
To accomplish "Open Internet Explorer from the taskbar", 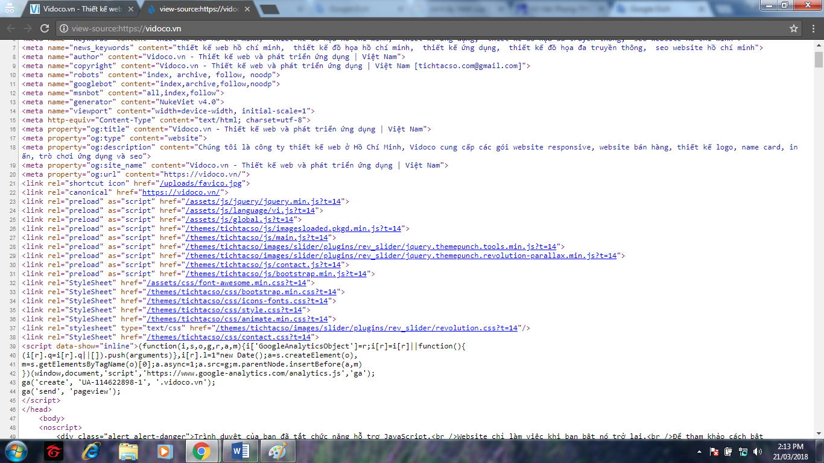I will pyautogui.click(x=91, y=451).
